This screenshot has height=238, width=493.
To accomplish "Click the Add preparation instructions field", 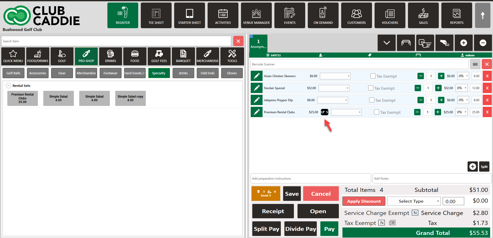I will tap(310, 179).
